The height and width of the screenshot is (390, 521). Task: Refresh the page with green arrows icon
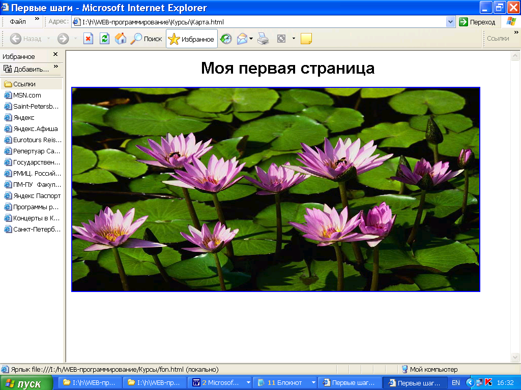(104, 39)
